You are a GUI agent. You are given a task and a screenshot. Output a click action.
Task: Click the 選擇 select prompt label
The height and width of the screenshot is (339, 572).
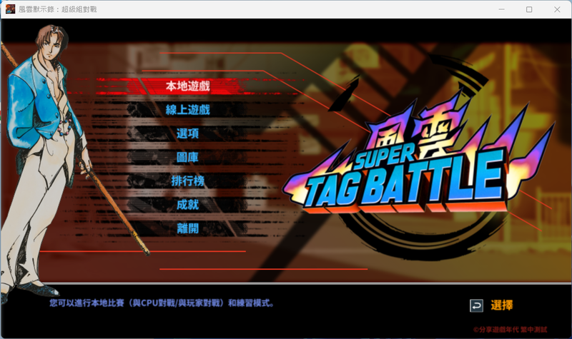click(502, 305)
